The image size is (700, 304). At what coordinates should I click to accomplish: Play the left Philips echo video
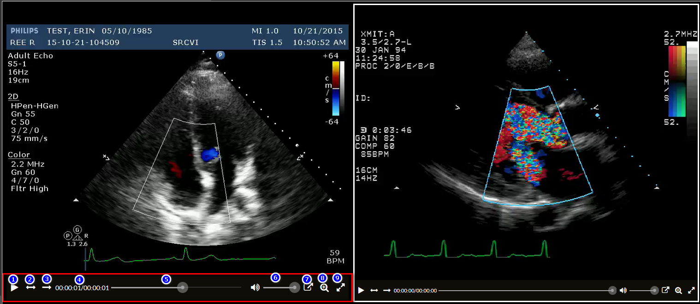click(x=14, y=288)
